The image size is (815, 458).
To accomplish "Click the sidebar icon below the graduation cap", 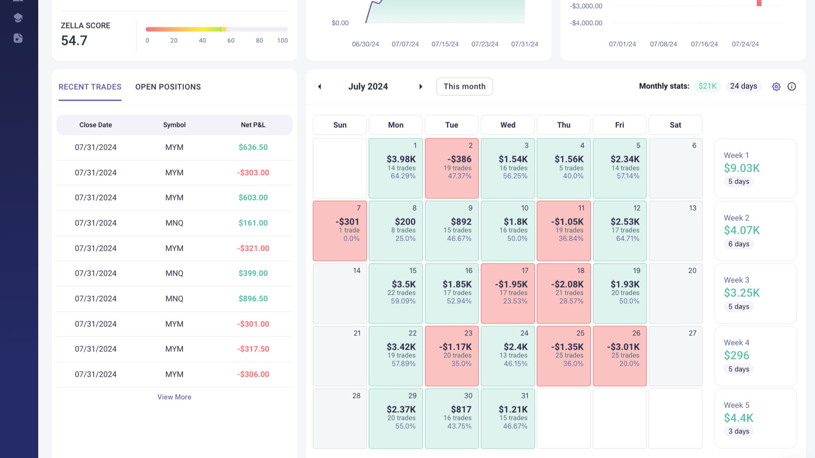I will [18, 38].
